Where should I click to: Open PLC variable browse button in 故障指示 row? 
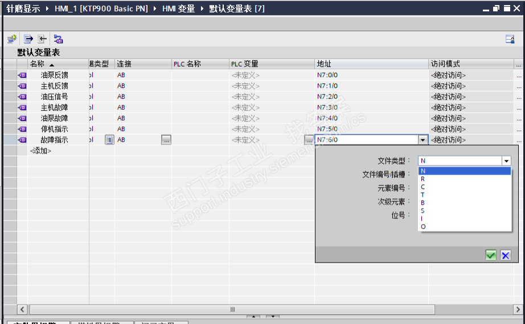(309, 140)
